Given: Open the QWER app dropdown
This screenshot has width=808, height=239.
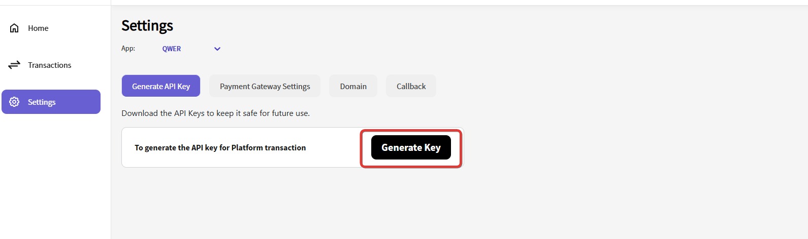Looking at the screenshot, I should click(172, 49).
